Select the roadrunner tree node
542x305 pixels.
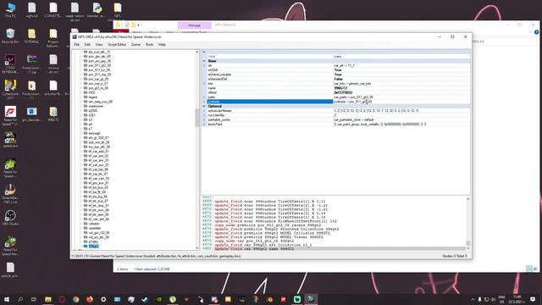pyautogui.click(x=96, y=106)
